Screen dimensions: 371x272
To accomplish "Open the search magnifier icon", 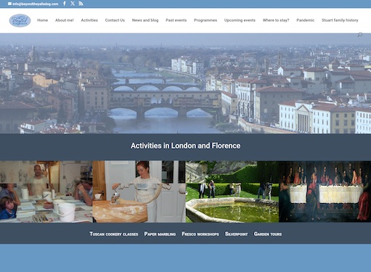I will point(360,35).
